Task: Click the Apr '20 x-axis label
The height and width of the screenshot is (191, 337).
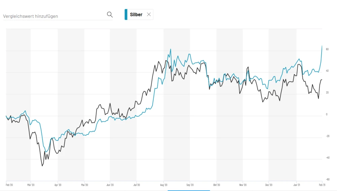Action: (58, 185)
